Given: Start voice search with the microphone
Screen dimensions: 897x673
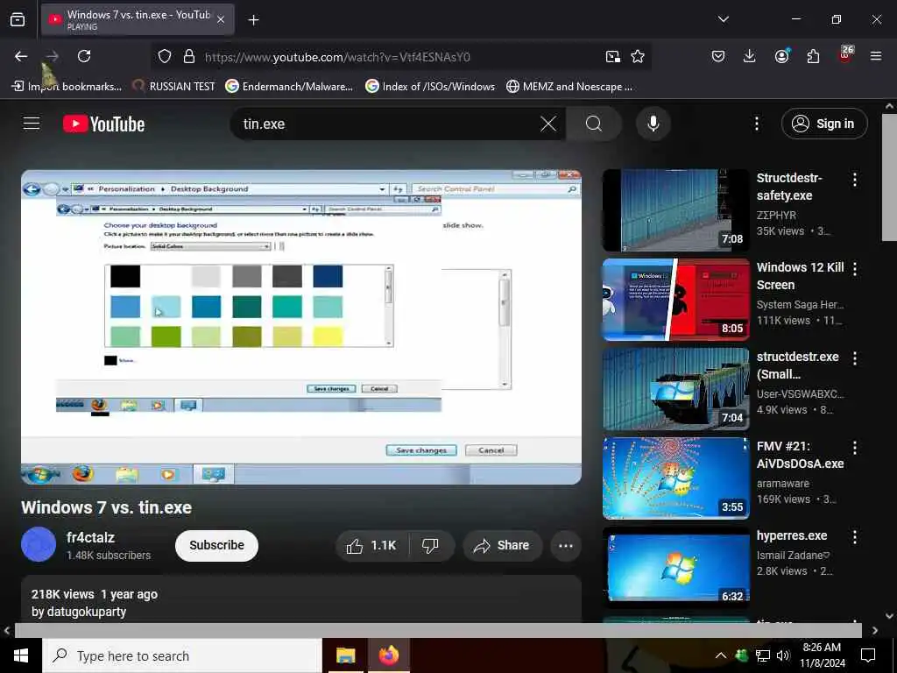Looking at the screenshot, I should (x=653, y=124).
